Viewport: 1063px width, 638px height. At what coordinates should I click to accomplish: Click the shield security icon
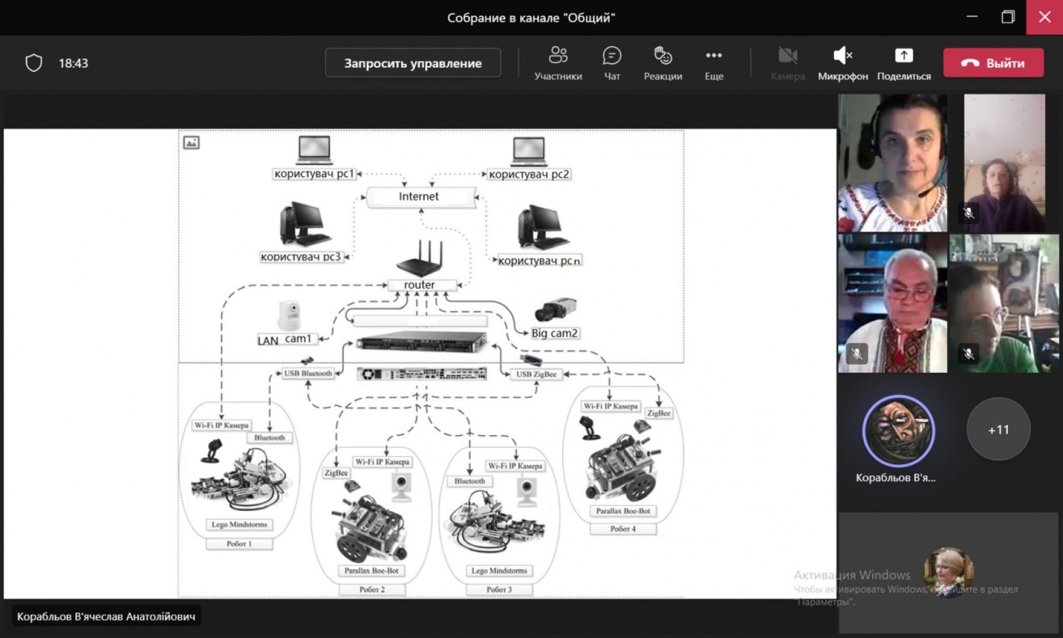(34, 63)
